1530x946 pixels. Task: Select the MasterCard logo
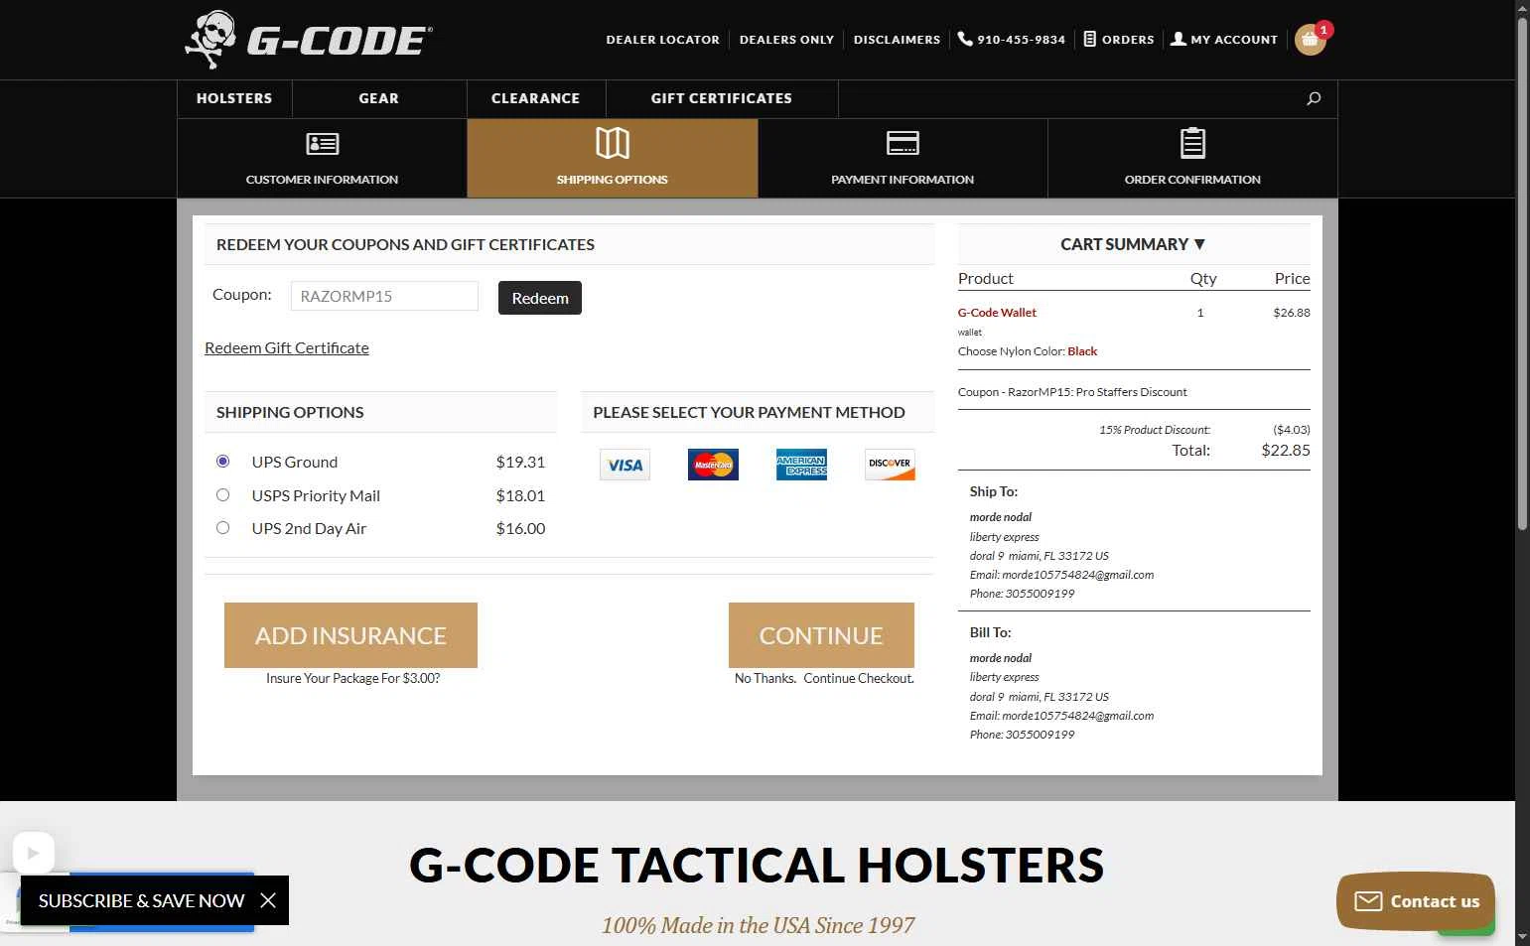pyautogui.click(x=713, y=465)
